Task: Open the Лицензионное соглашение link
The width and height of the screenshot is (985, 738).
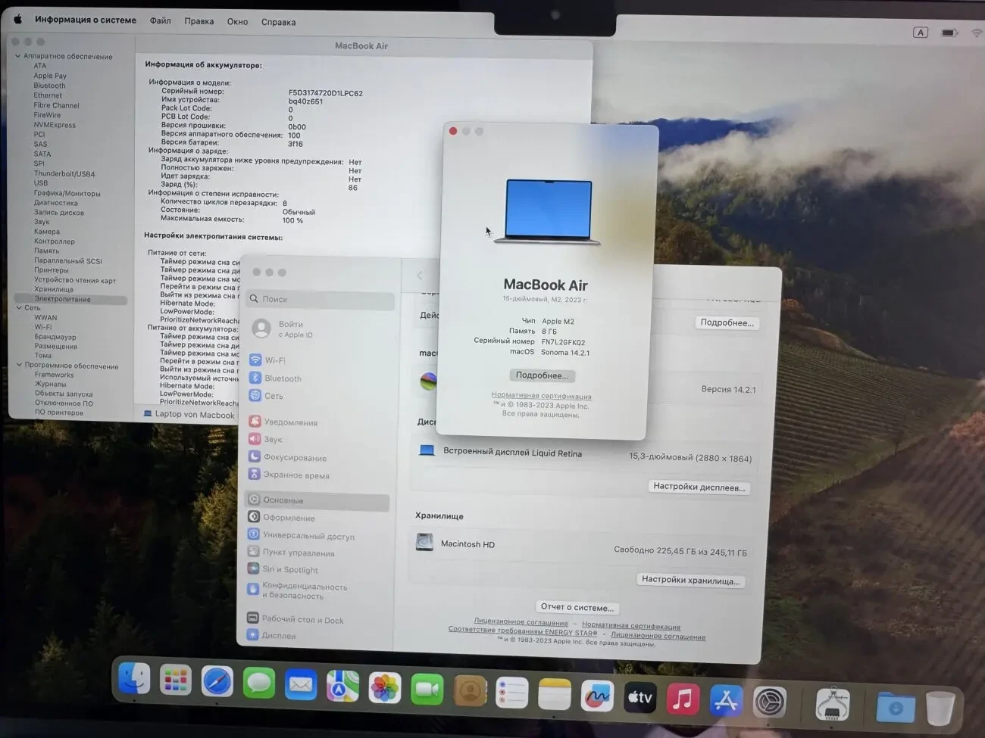Action: click(521, 621)
